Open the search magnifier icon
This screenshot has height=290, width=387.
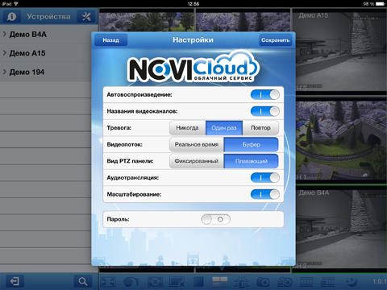(83, 281)
